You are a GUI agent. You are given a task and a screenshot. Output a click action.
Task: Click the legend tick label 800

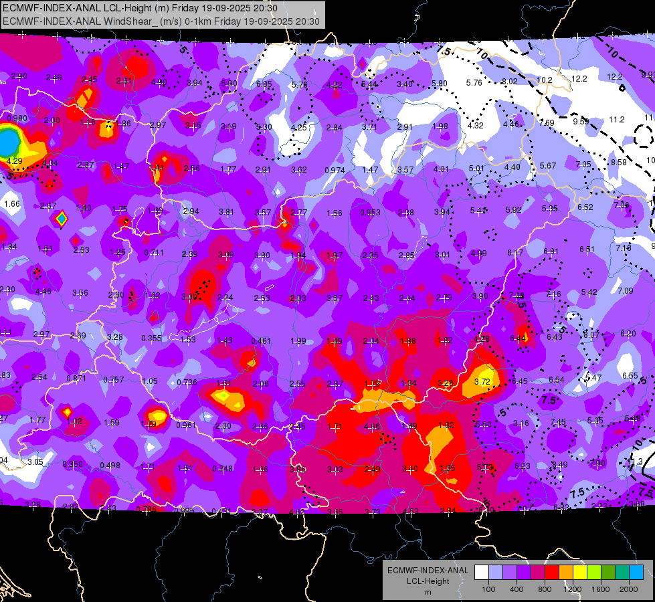(x=545, y=589)
